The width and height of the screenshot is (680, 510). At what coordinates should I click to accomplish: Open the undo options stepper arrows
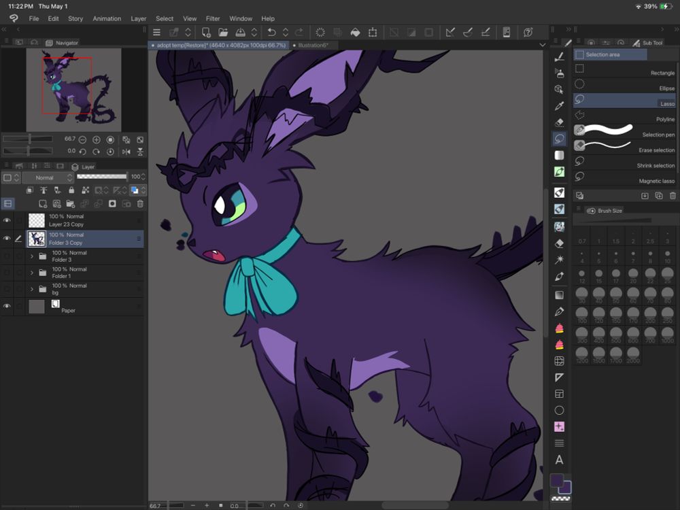pos(286,33)
